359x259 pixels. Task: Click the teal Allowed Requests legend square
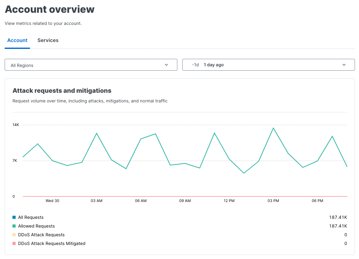(x=14, y=226)
